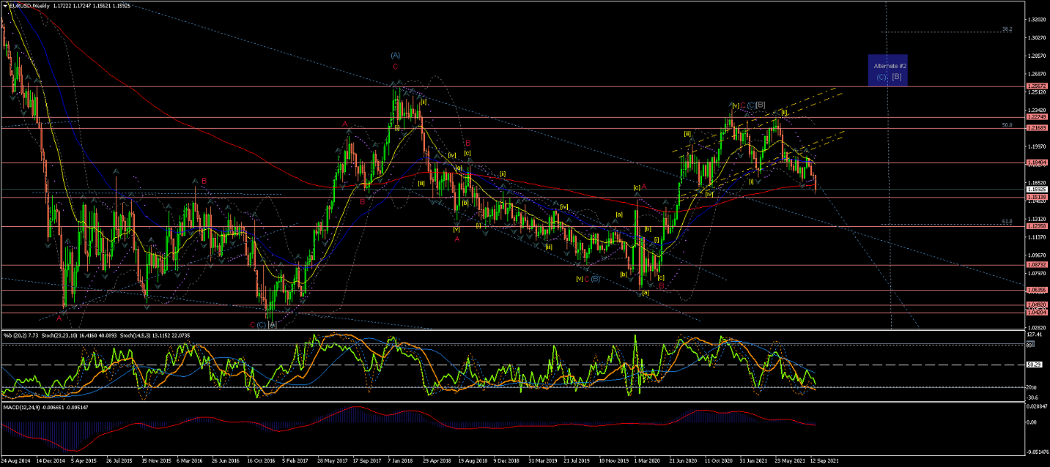Click the red C label under blue (A)
This screenshot has width=1050, height=467.
click(396, 66)
